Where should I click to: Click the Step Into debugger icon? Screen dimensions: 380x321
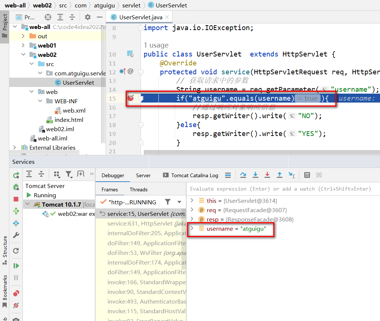point(255,175)
